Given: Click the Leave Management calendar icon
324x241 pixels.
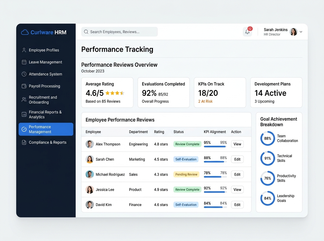Looking at the screenshot, I should (24, 62).
